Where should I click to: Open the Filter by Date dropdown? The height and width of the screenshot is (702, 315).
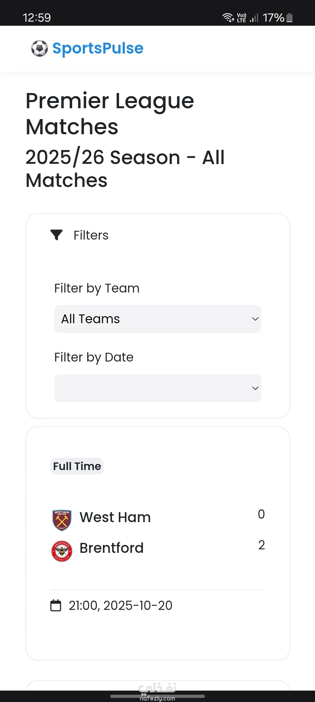(x=157, y=388)
